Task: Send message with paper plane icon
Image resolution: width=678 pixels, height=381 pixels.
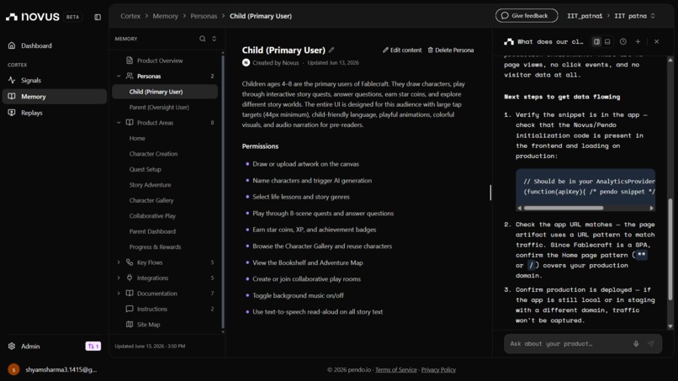Action: pyautogui.click(x=651, y=344)
